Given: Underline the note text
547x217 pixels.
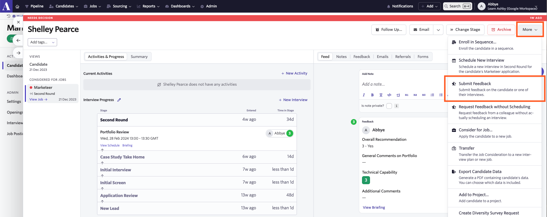Looking at the screenshot, I should pos(381,95).
